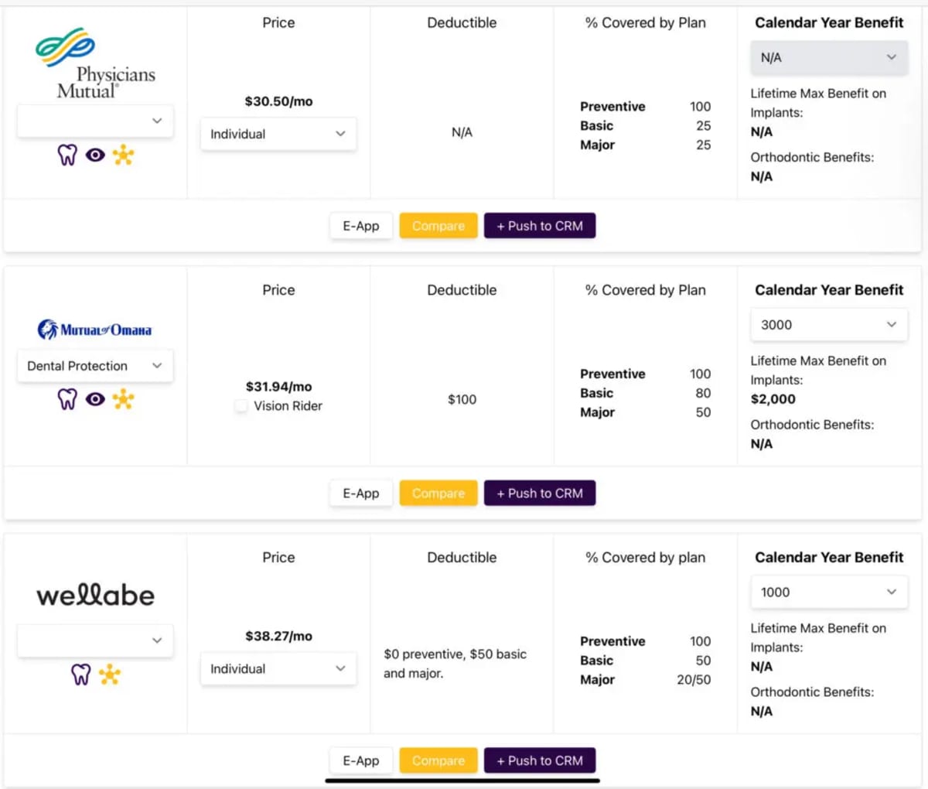
Task: Click the "$0 preventive, $50 basic and major." text
Action: click(x=455, y=664)
